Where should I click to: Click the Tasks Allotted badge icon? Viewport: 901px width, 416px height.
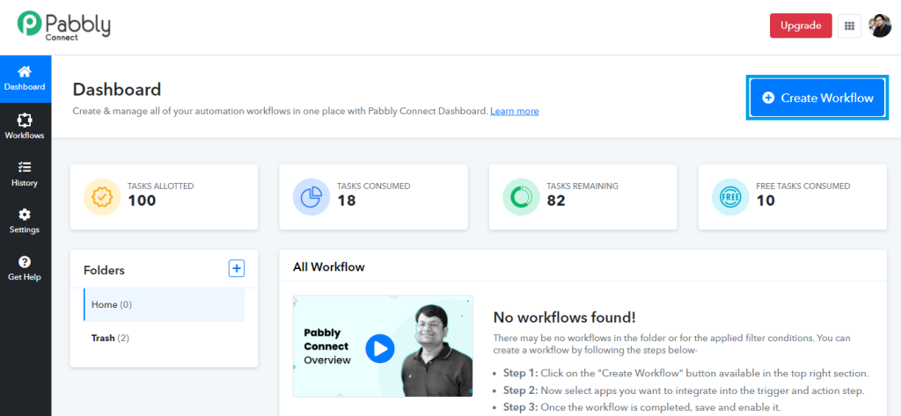tap(102, 197)
